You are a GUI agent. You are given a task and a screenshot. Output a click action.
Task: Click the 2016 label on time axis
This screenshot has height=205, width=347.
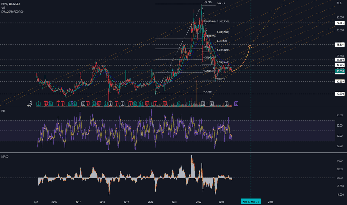[54, 202]
